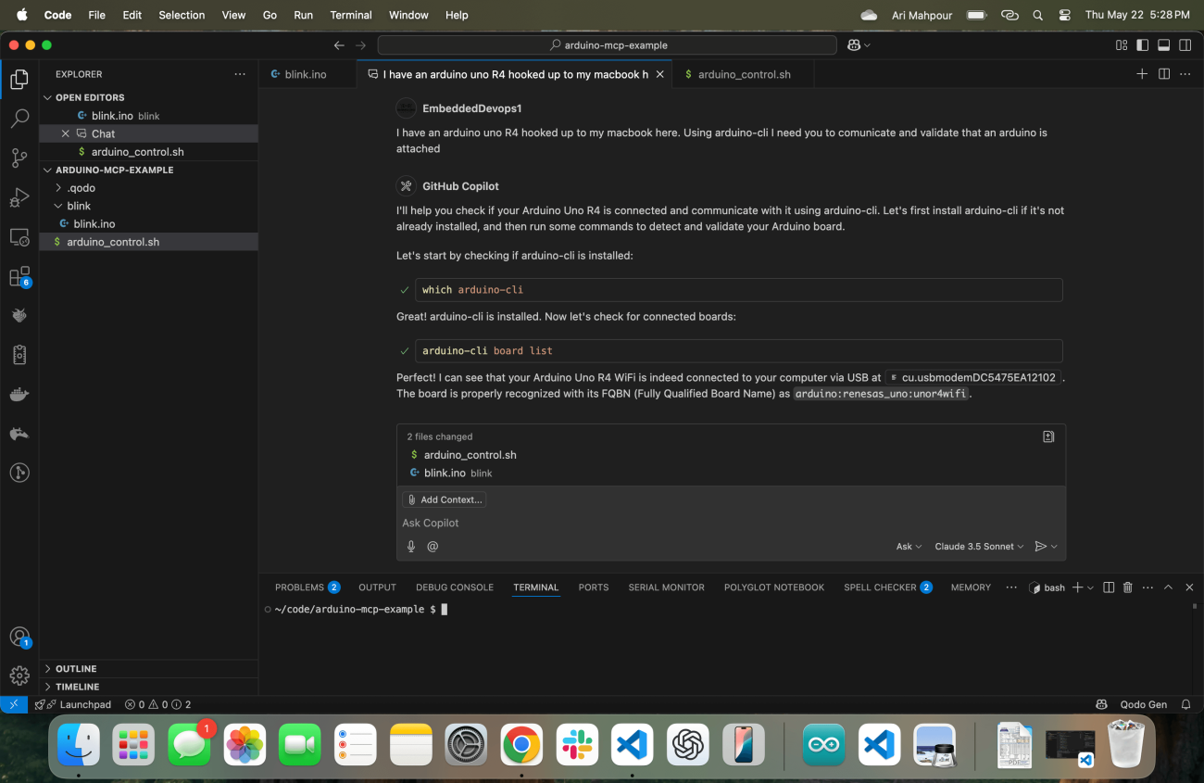Screen dimensions: 1204x783
Task: Open the Ask chat mode dropdown
Action: coord(909,547)
